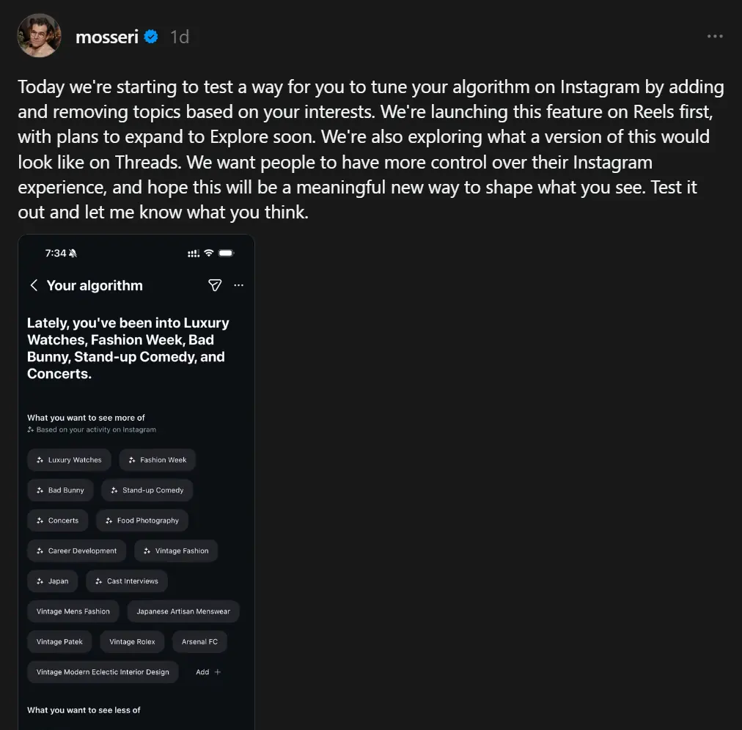This screenshot has height=730, width=742.
Task: Open the post's three-dot options menu
Action: (715, 36)
